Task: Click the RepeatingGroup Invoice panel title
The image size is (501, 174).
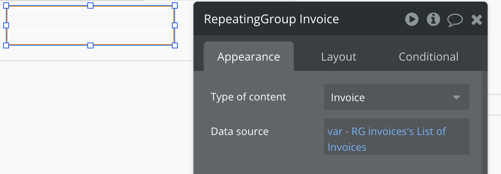Action: point(271,19)
